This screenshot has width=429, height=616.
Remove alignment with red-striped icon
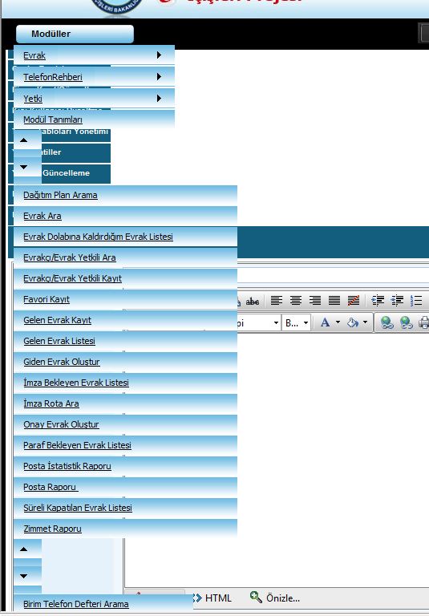pyautogui.click(x=354, y=301)
